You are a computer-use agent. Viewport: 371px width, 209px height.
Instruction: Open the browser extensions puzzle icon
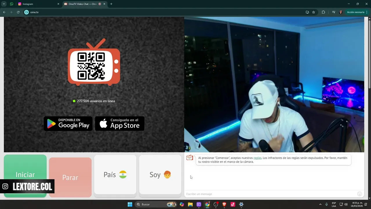323,12
